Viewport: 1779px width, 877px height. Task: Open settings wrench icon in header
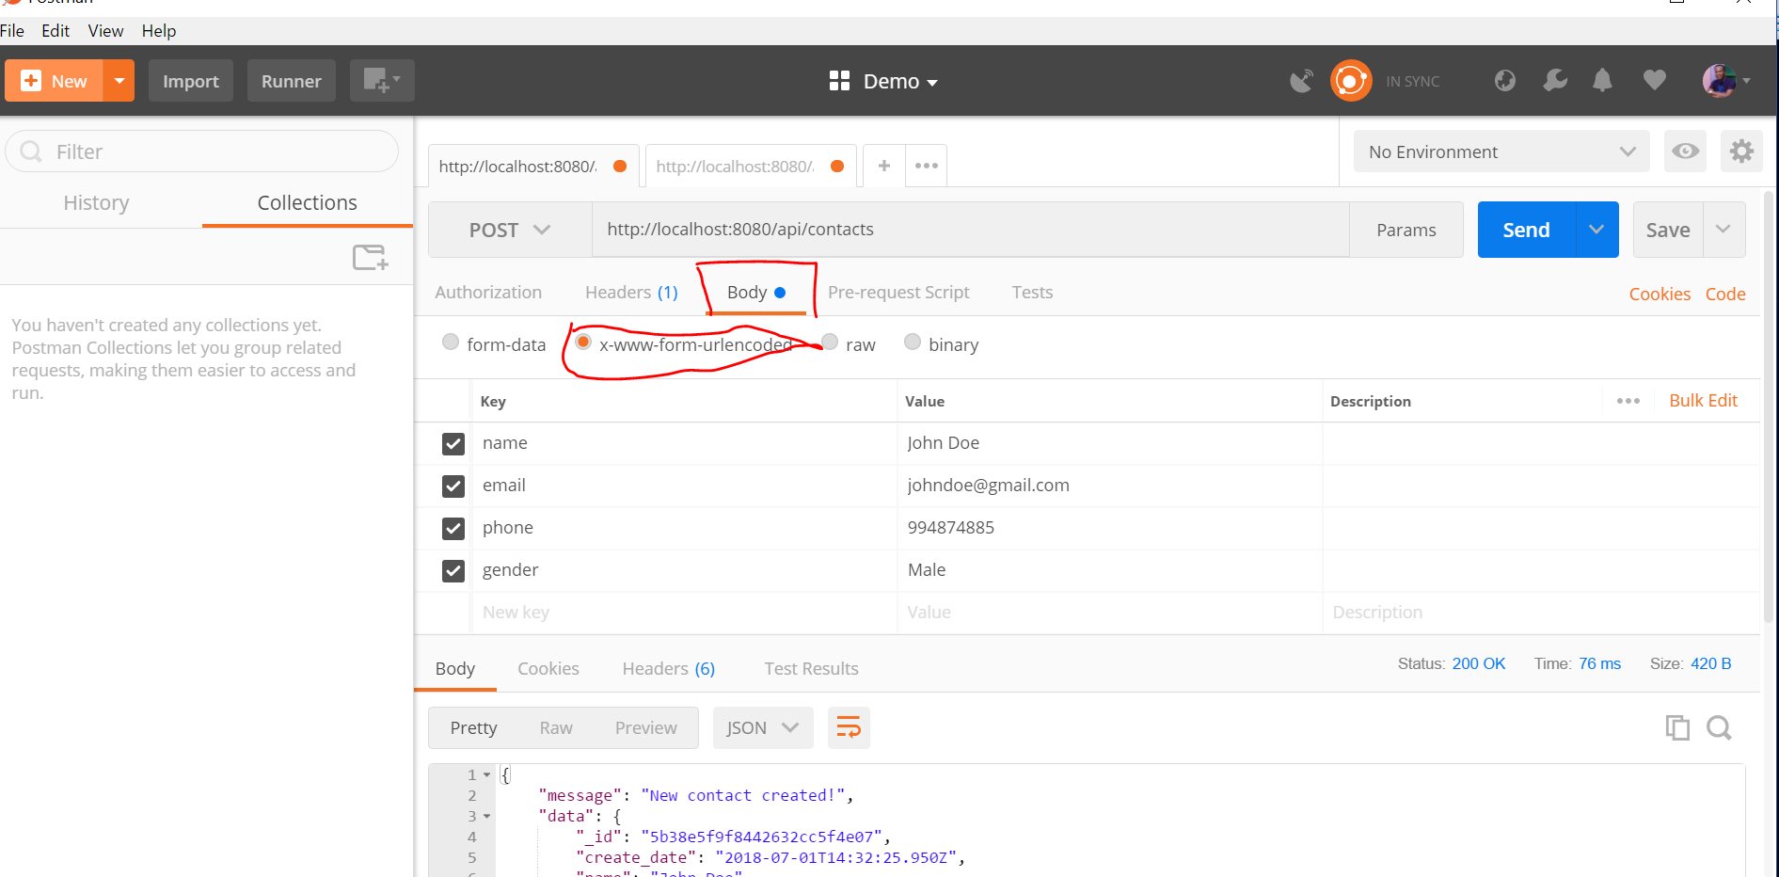pos(1555,81)
